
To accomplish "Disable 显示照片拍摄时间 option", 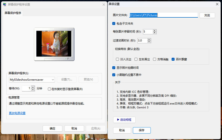I will pyautogui.click(x=114, y=68).
